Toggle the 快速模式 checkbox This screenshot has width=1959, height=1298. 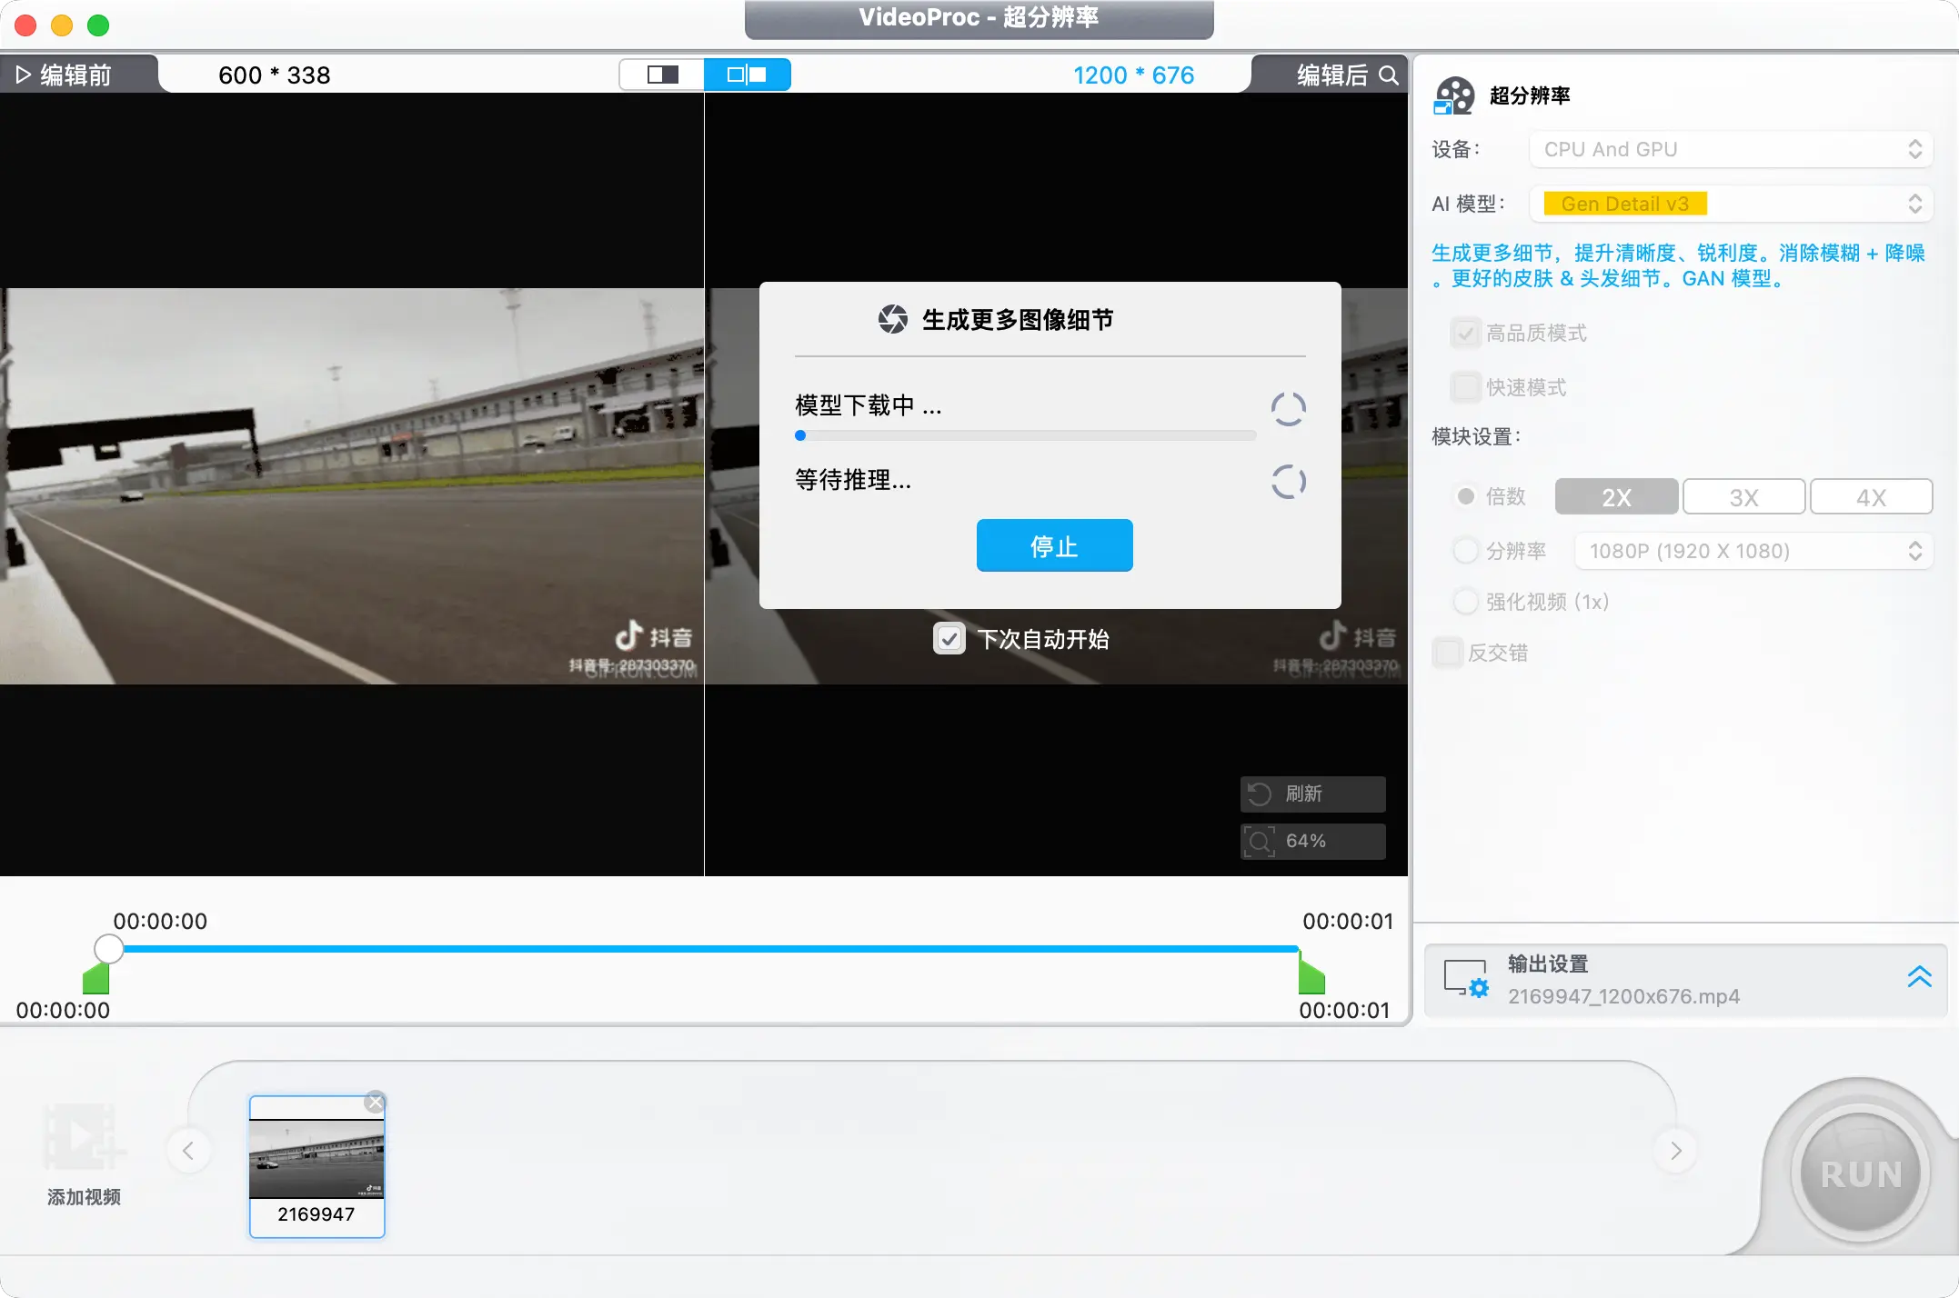1465,387
